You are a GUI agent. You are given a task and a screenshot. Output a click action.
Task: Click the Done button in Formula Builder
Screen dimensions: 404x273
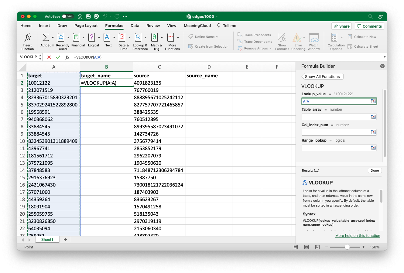coord(375,170)
